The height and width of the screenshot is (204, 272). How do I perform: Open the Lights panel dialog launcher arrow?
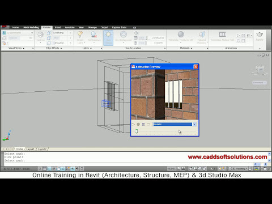(101, 48)
